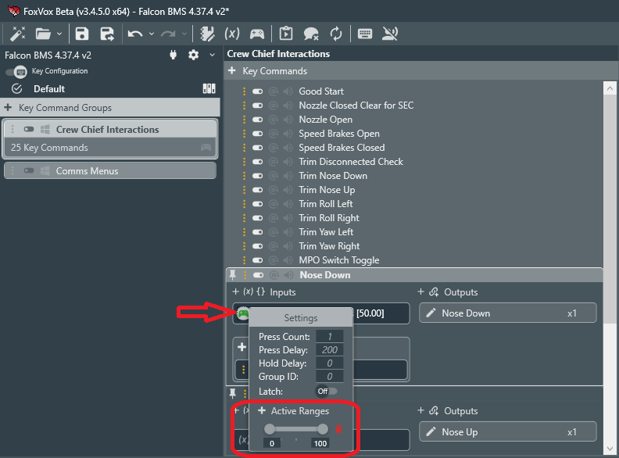Unpin the Nose Down command pin icon
This screenshot has width=619, height=458.
click(x=233, y=275)
